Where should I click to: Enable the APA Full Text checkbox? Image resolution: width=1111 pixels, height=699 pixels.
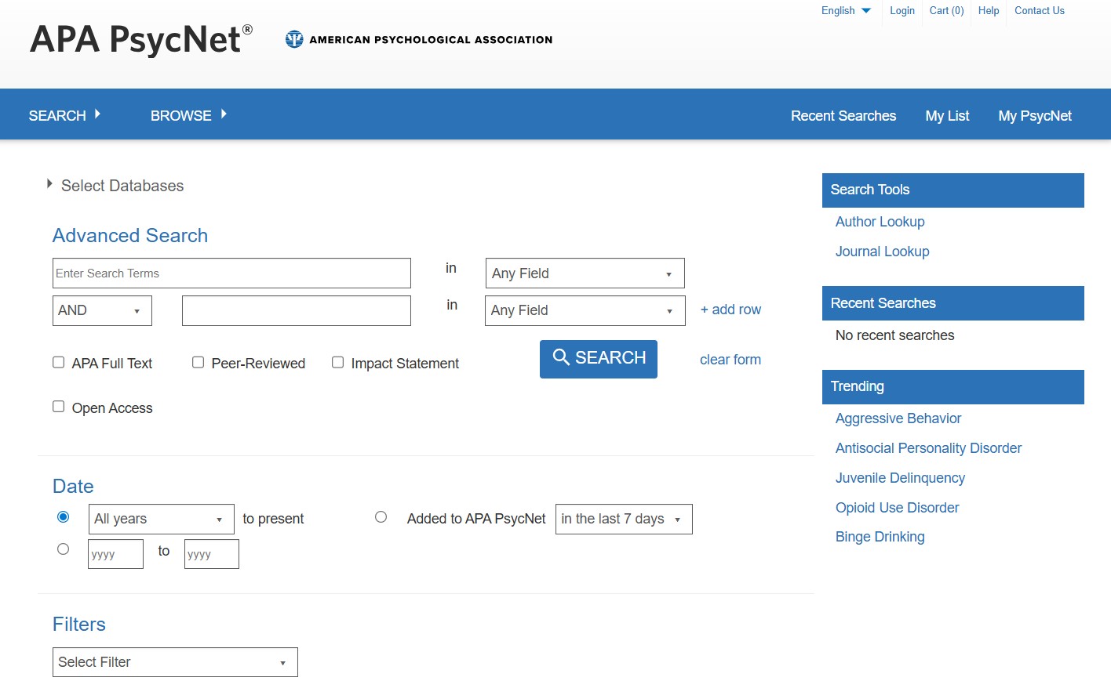click(58, 362)
